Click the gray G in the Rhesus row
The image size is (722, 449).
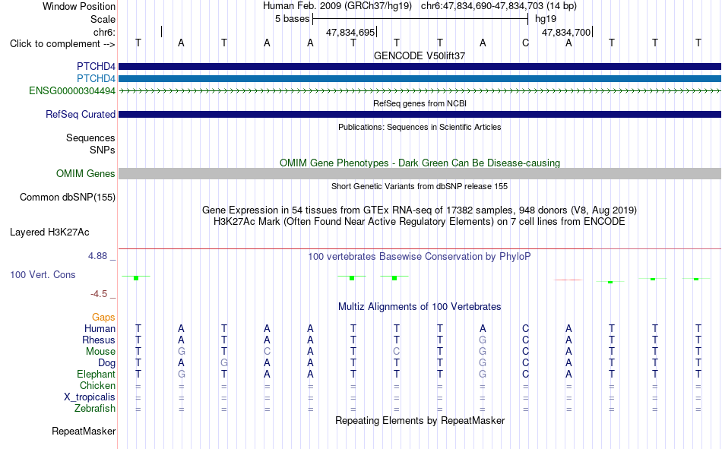tap(483, 340)
